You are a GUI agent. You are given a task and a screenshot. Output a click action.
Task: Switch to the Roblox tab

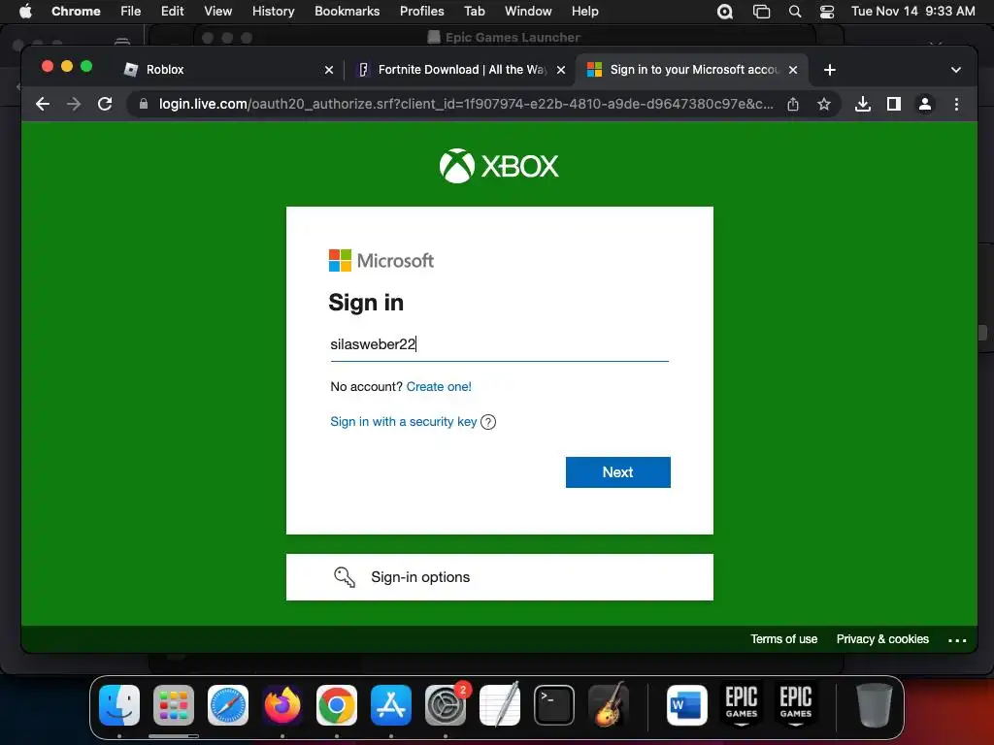point(228,70)
